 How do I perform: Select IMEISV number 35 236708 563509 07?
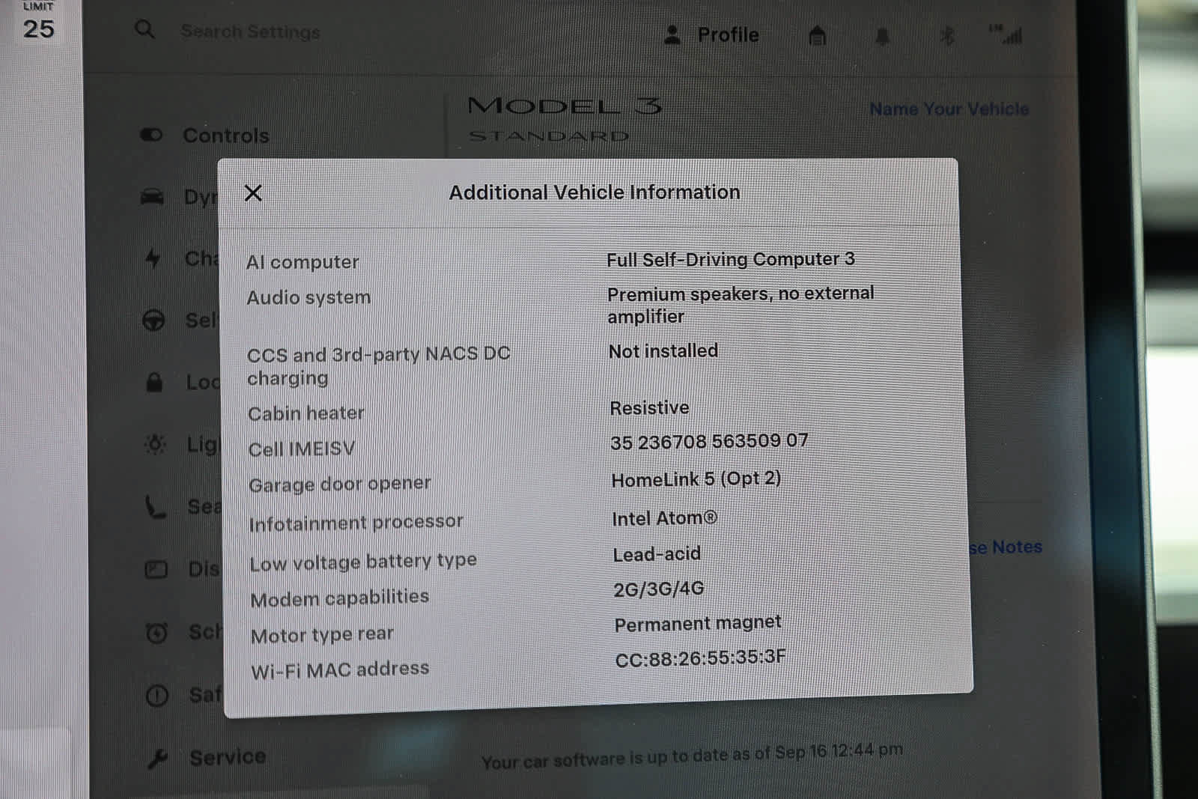point(709,442)
